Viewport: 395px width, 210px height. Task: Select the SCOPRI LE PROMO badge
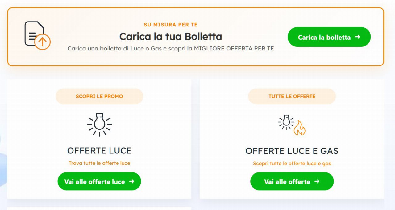click(x=99, y=96)
